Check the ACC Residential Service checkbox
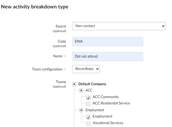Viewport: 172px width, 127px height. pyautogui.click(x=88, y=104)
